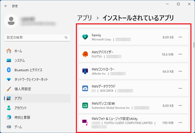Click the FMVコントローラー app icon
The image size is (195, 133).
click(85, 71)
